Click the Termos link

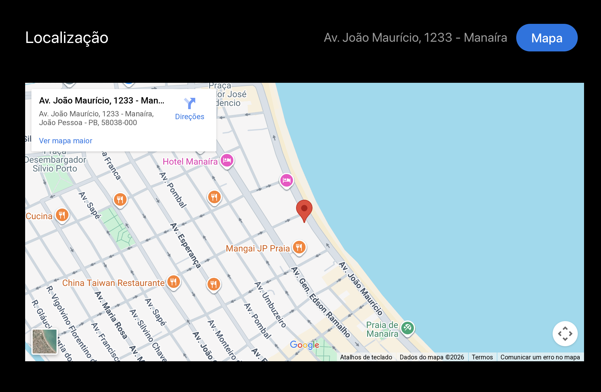pyautogui.click(x=482, y=357)
